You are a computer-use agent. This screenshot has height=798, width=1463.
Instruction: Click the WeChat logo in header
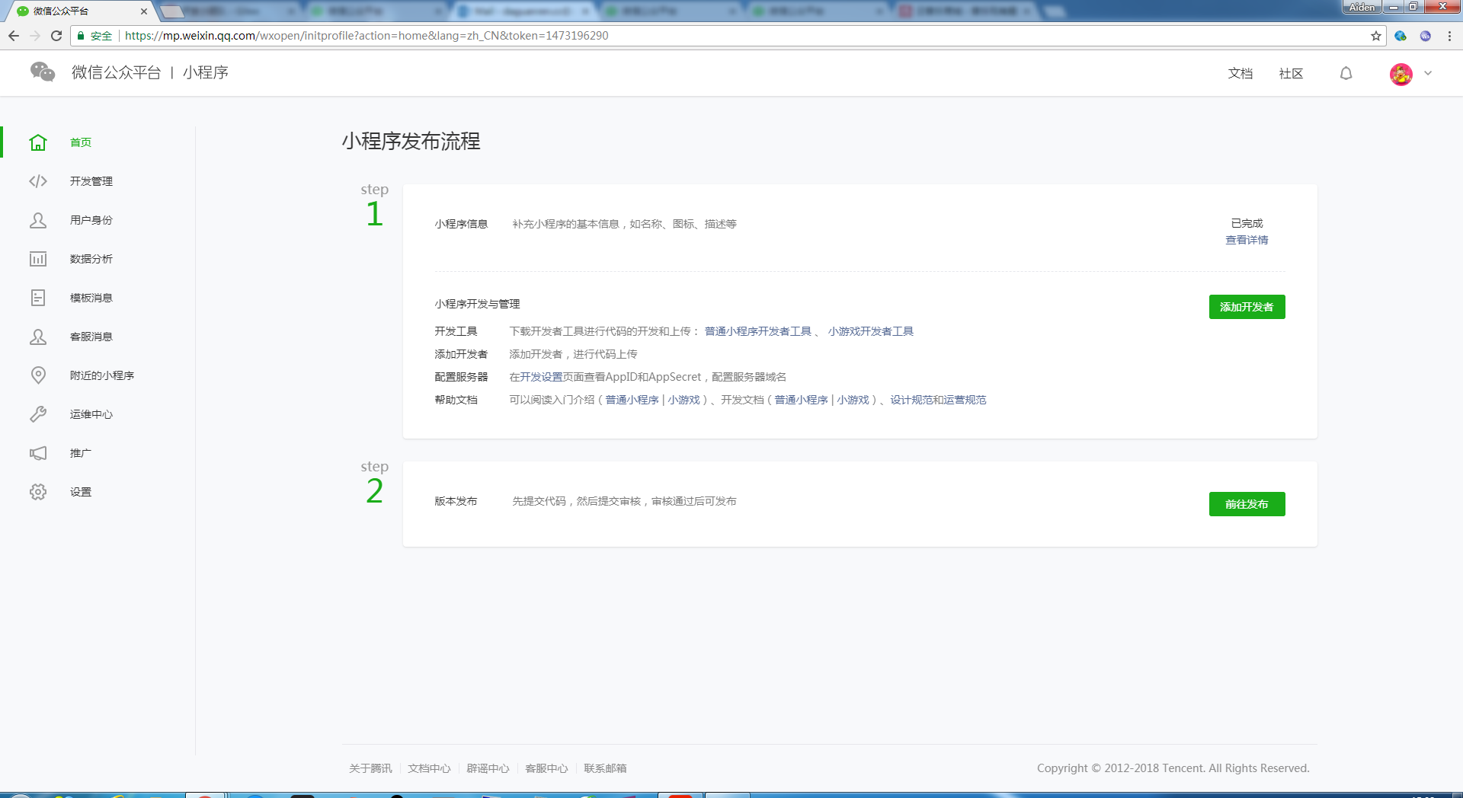pos(43,72)
